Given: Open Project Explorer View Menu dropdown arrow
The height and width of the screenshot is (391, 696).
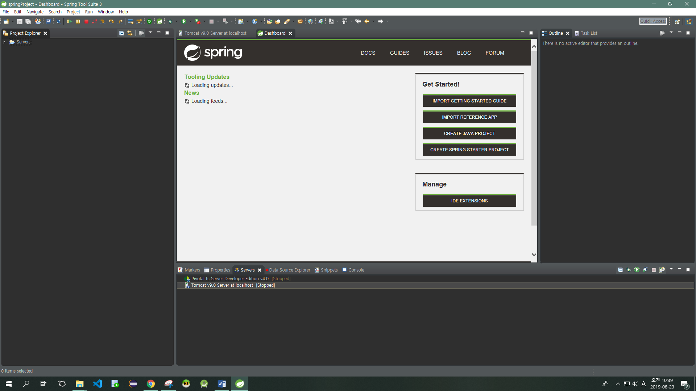Looking at the screenshot, I should [x=150, y=33].
